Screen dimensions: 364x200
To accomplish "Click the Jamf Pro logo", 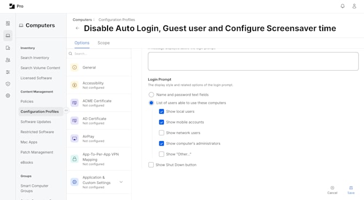I will tap(16, 6).
